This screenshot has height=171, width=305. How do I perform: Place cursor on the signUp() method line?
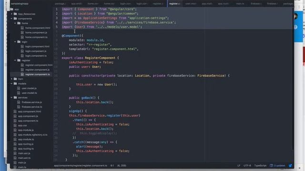(x=78, y=111)
